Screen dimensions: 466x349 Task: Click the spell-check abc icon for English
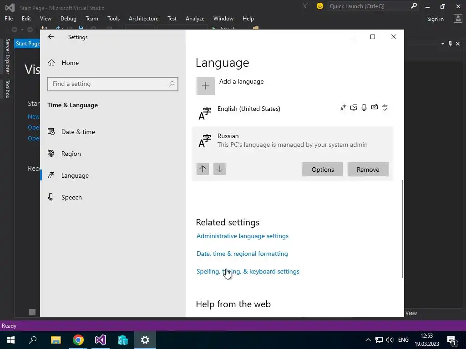[385, 107]
